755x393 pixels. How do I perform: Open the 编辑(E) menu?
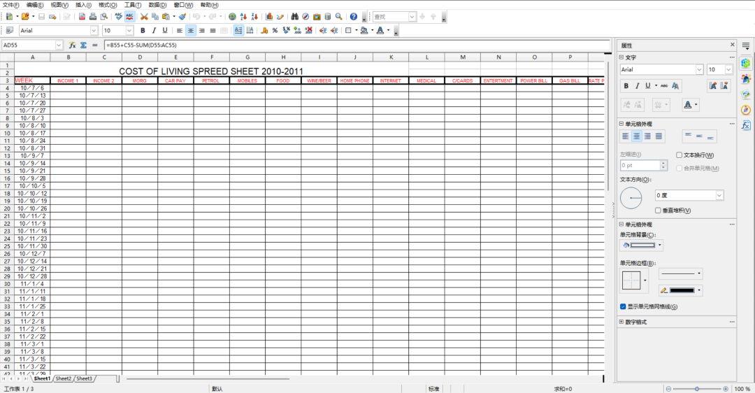click(x=35, y=5)
